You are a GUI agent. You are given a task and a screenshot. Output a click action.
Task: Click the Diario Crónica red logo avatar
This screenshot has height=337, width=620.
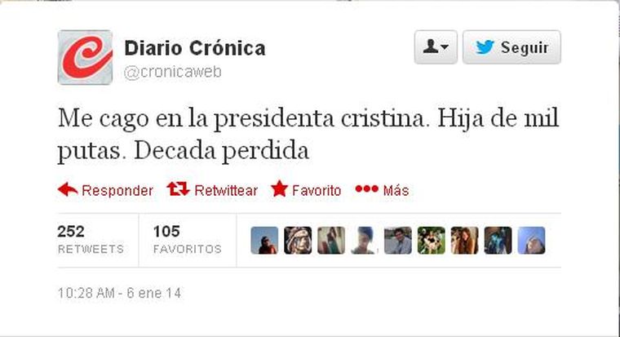click(86, 57)
